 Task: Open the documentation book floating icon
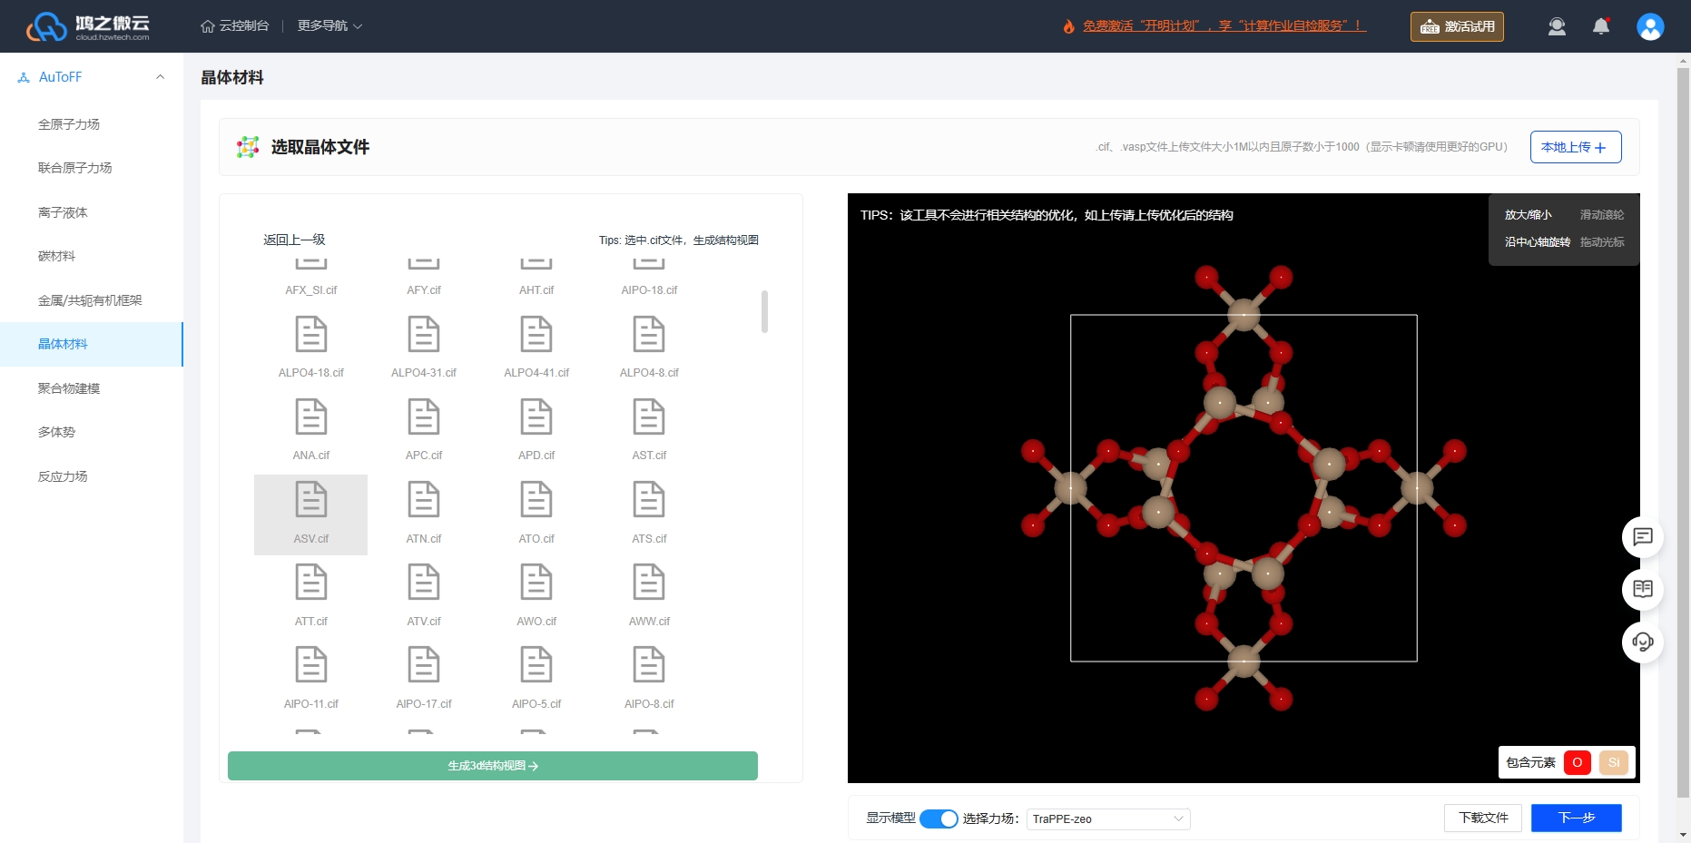click(x=1643, y=589)
